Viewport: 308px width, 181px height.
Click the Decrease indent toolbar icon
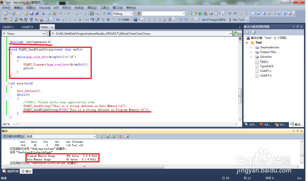pos(229,14)
